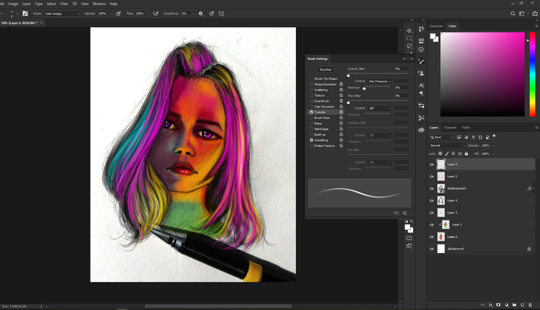Open the layer Kind filter dropdown
540x310 pixels.
pyautogui.click(x=441, y=137)
